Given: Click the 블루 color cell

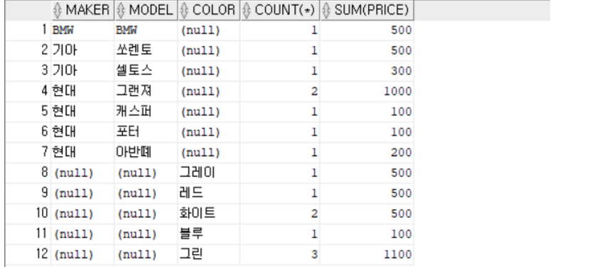Looking at the screenshot, I should (x=209, y=234).
